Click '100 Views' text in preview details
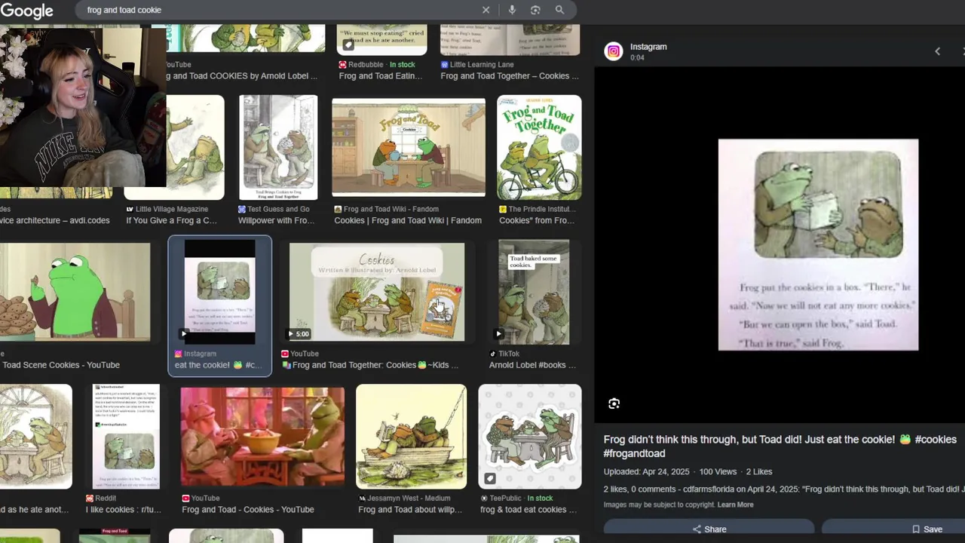Viewport: 965px width, 543px height. coord(717,471)
